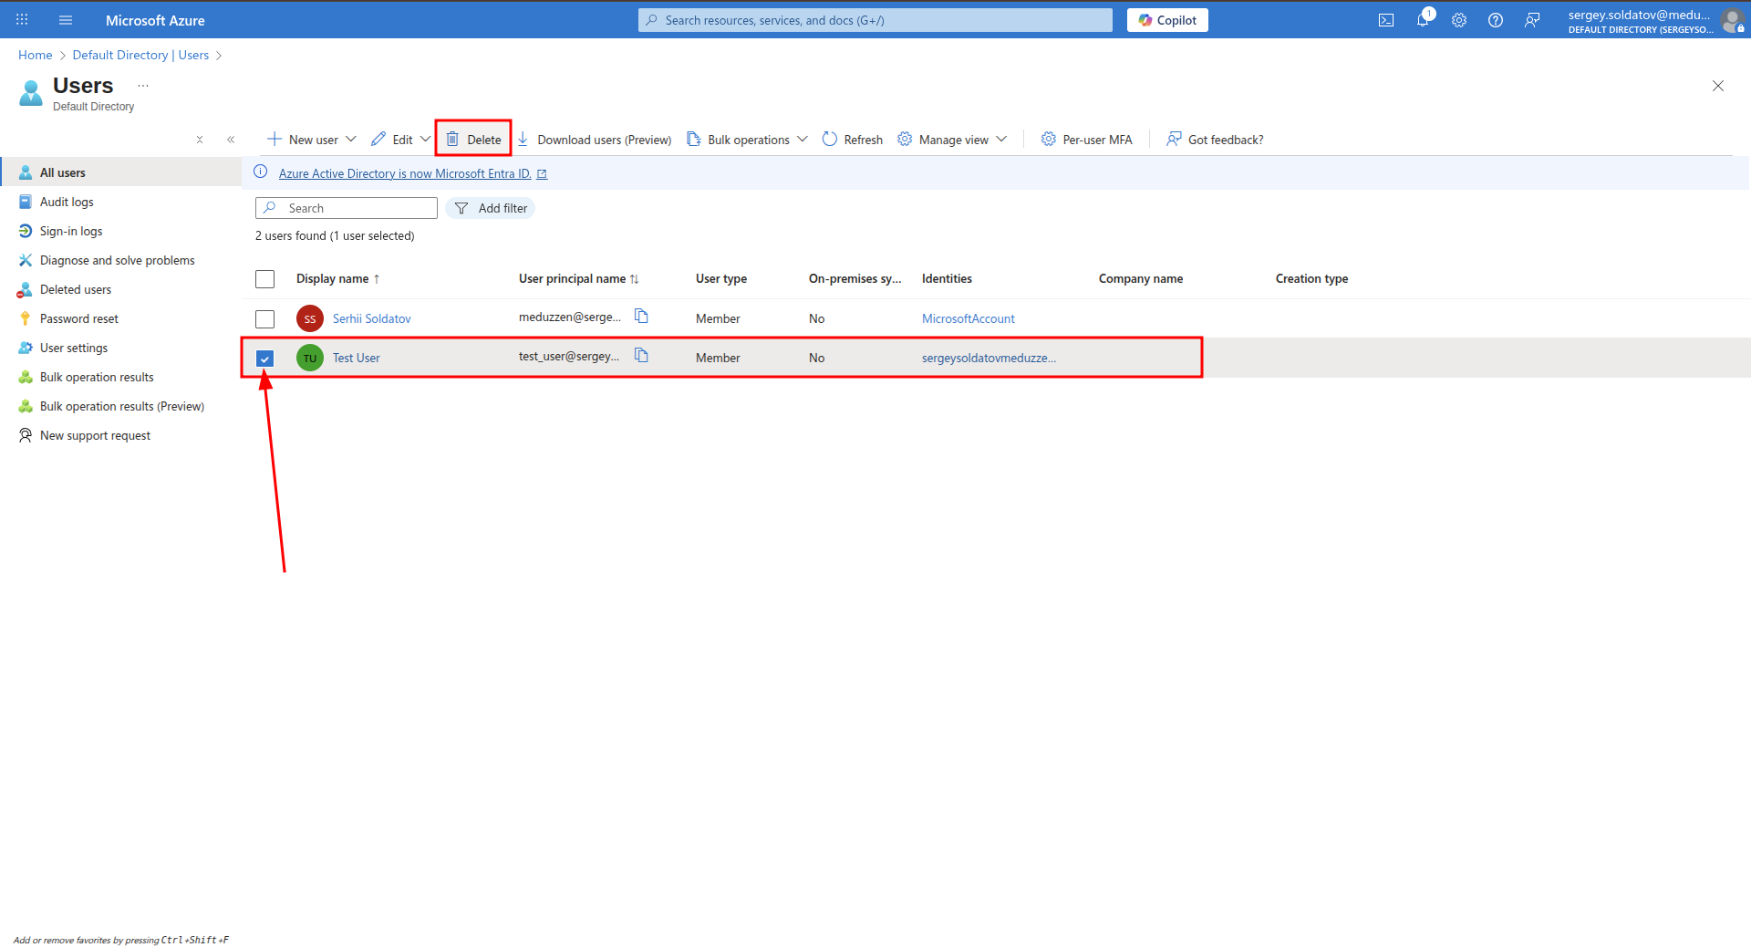
Task: Open the Bulk operations menu
Action: pyautogui.click(x=747, y=140)
